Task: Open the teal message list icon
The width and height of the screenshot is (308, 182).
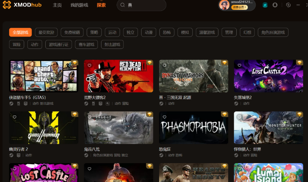Action: click(x=265, y=5)
